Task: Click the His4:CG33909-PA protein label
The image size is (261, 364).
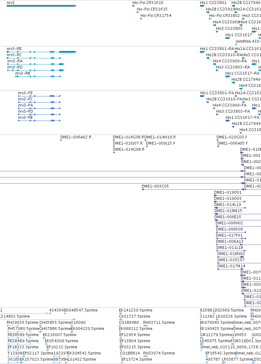Action: [x=230, y=105]
